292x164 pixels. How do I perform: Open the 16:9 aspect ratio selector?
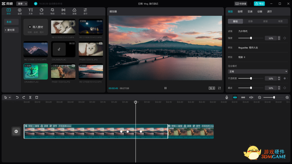pyautogui.click(x=212, y=88)
